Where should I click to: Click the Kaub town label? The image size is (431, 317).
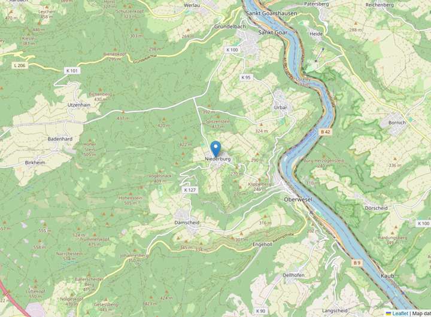pos(387,276)
